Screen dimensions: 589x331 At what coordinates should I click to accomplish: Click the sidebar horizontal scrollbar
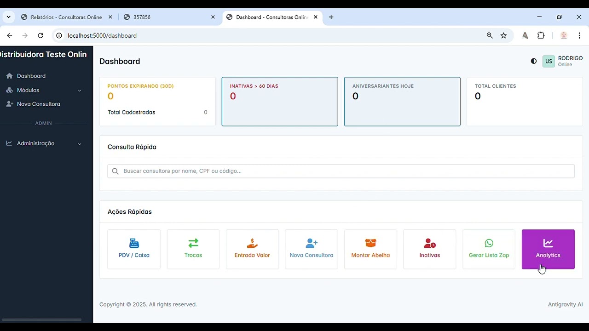pyautogui.click(x=41, y=320)
